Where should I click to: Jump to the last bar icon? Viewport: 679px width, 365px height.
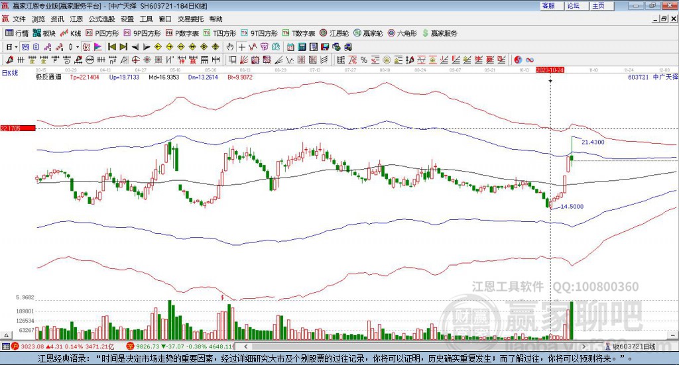(x=123, y=47)
